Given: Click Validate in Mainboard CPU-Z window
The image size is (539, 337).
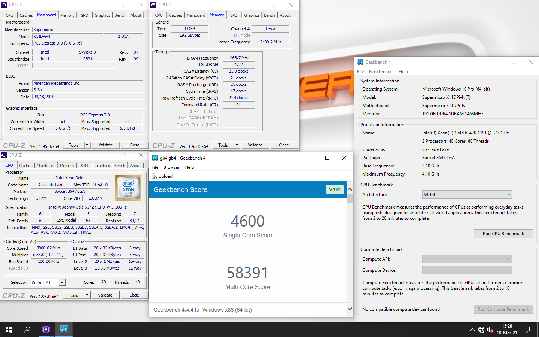Looking at the screenshot, I should (x=106, y=145).
